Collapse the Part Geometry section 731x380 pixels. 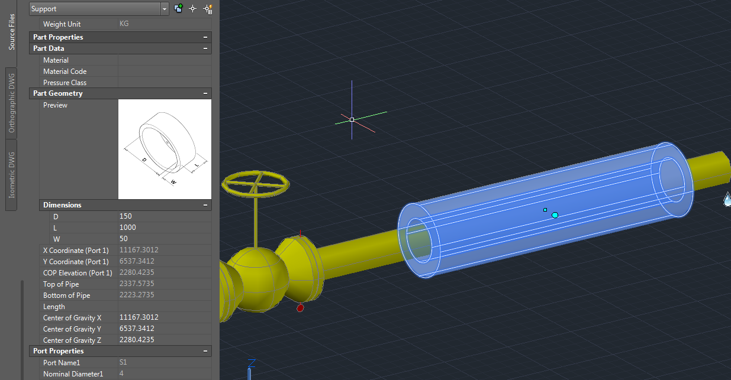pyautogui.click(x=206, y=93)
